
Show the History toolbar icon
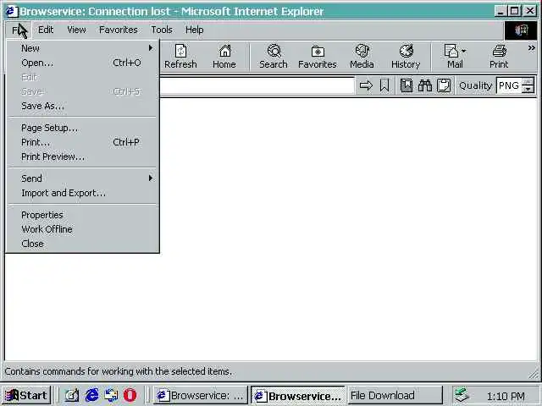406,57
